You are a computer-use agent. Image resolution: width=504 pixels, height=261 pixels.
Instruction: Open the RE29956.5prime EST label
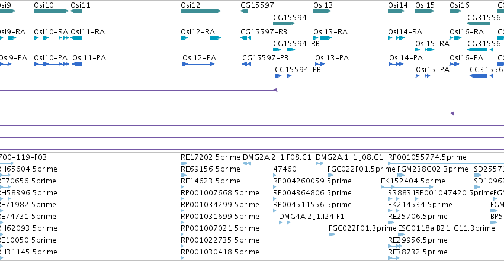(x=418, y=240)
